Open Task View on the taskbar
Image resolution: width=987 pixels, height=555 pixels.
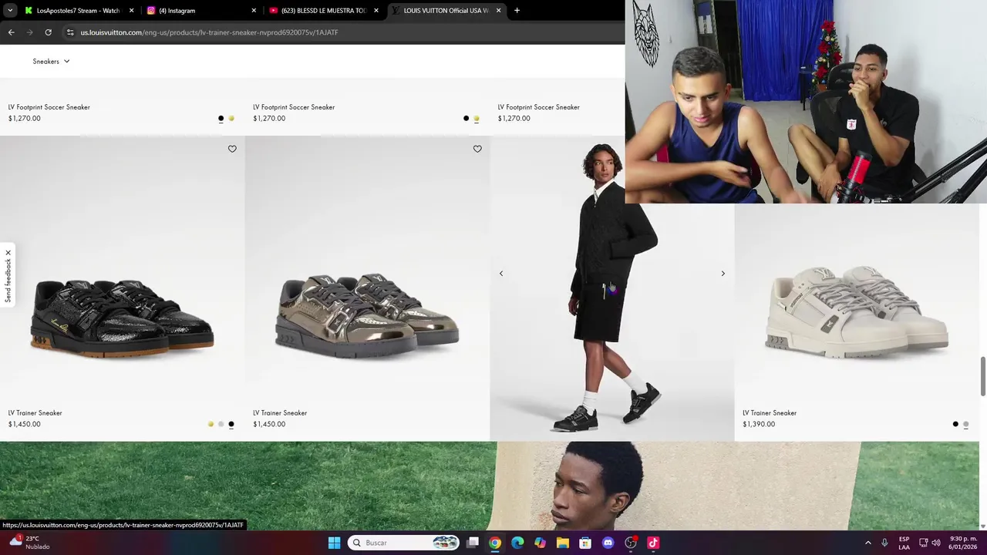(x=473, y=543)
